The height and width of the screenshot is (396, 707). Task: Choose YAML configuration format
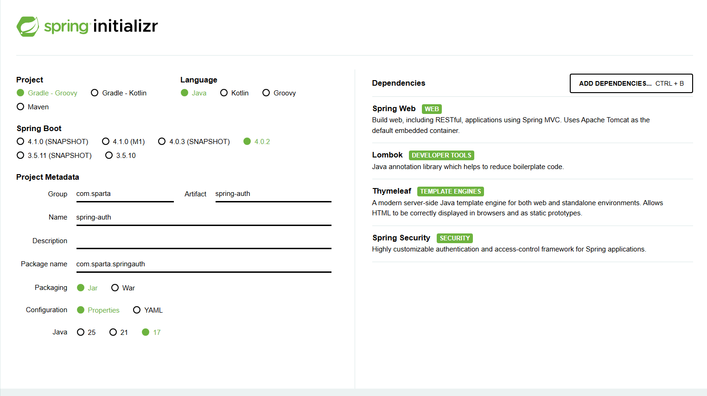tap(148, 310)
